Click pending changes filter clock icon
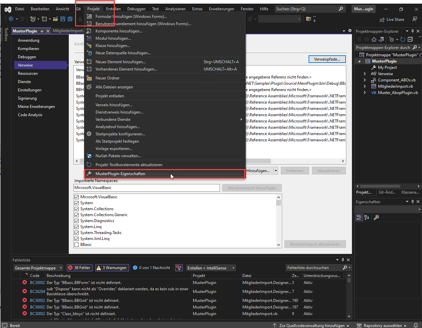This screenshot has width=422, height=328. click(x=392, y=39)
